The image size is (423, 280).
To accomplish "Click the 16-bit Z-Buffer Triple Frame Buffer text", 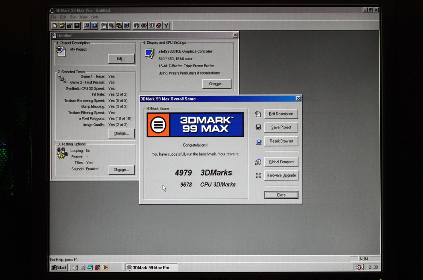I will pyautogui.click(x=186, y=66).
